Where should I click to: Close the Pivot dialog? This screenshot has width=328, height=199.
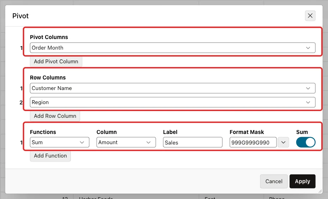pos(310,15)
